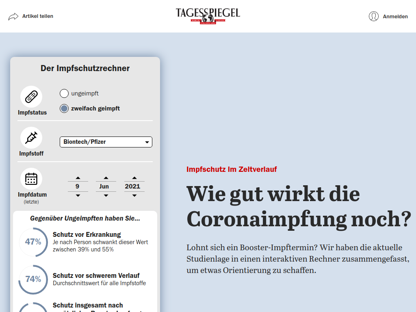Click the 74% severe course ring

tap(33, 279)
